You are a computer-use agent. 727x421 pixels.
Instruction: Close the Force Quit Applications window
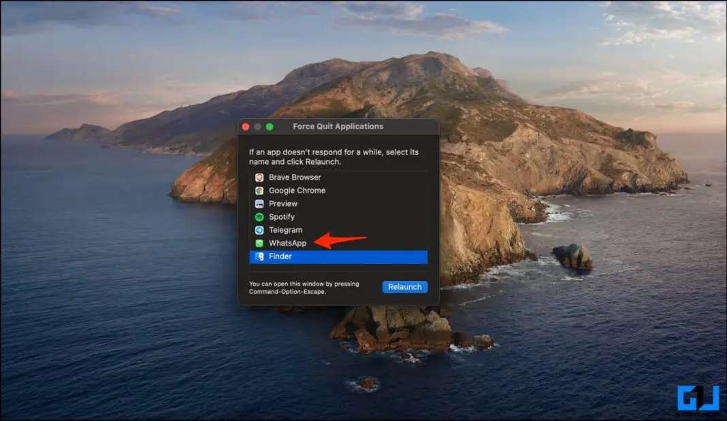[245, 127]
